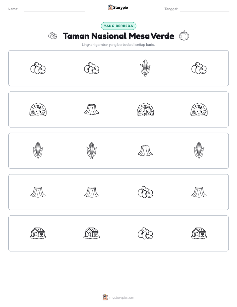Click the beans icon left of title
237x307 pixels.
tap(52, 36)
